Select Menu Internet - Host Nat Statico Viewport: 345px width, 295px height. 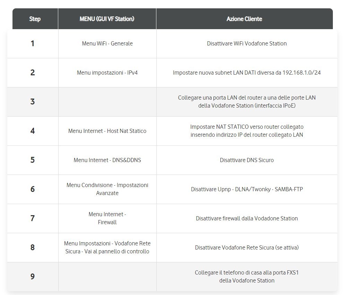click(107, 131)
